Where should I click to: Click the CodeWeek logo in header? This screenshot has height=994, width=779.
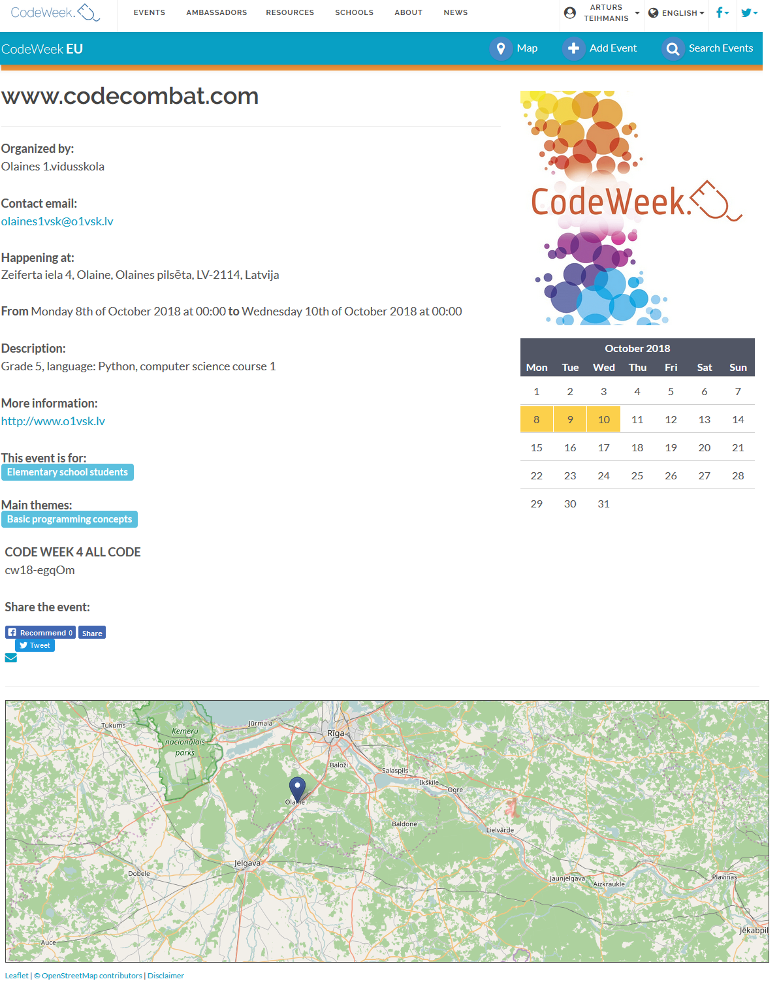56,12
